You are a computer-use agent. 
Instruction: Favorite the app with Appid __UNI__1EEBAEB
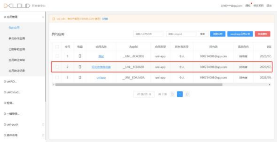tap(80, 67)
